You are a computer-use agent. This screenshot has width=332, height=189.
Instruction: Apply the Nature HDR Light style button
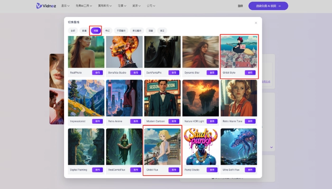[x=212, y=121]
